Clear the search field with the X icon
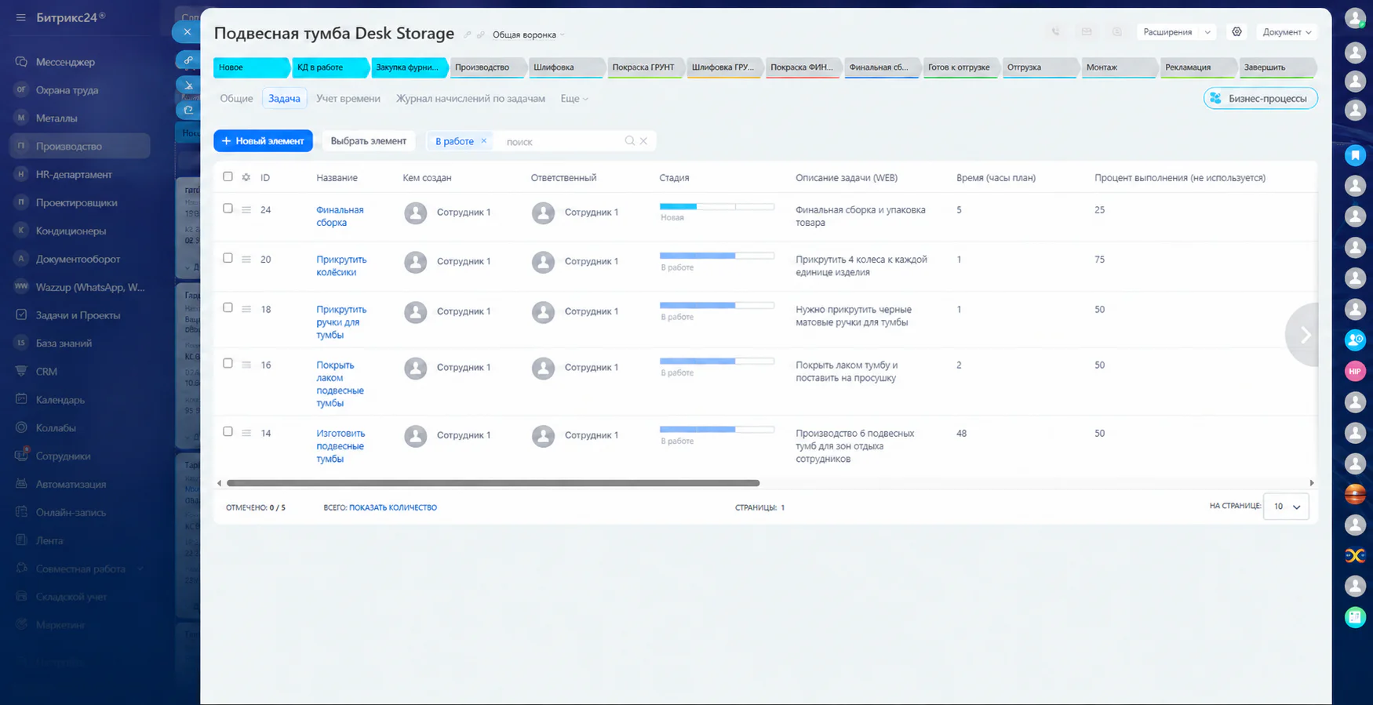1373x705 pixels. click(x=643, y=141)
